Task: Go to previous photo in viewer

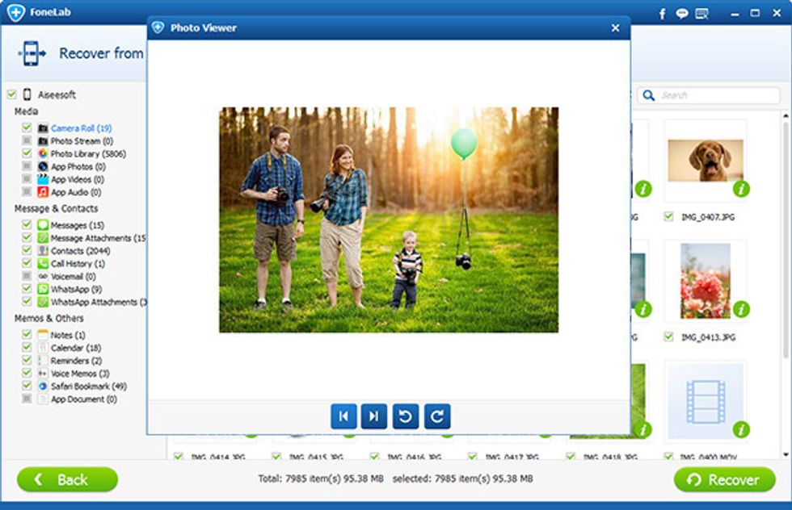Action: 343,416
